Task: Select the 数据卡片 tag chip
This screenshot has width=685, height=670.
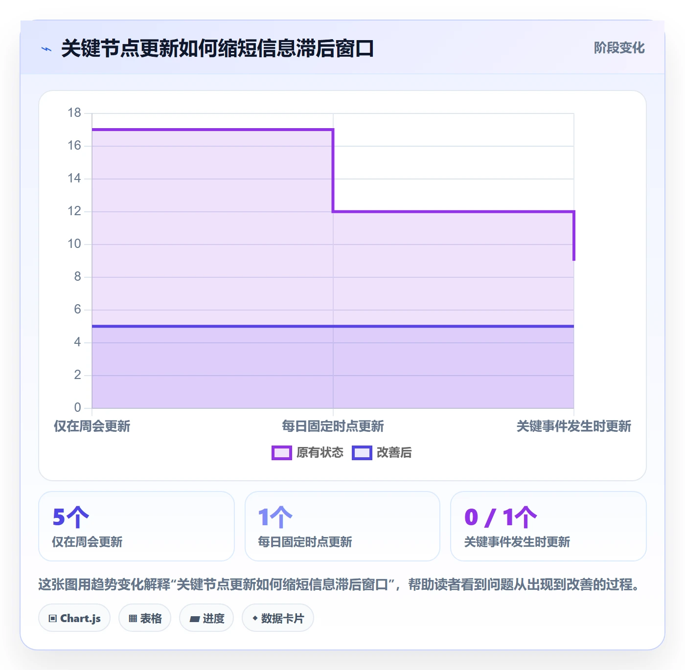Action: click(278, 618)
